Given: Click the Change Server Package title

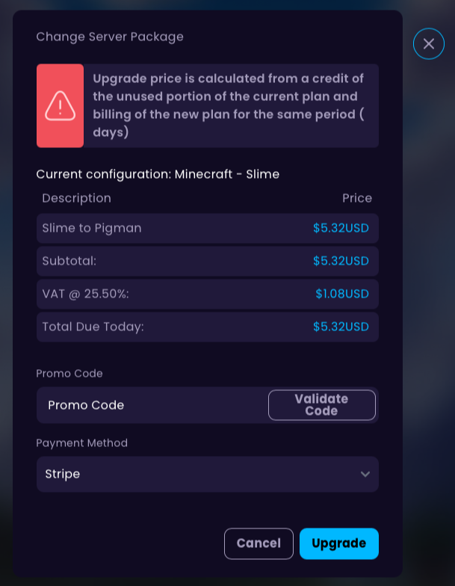Looking at the screenshot, I should coord(110,37).
